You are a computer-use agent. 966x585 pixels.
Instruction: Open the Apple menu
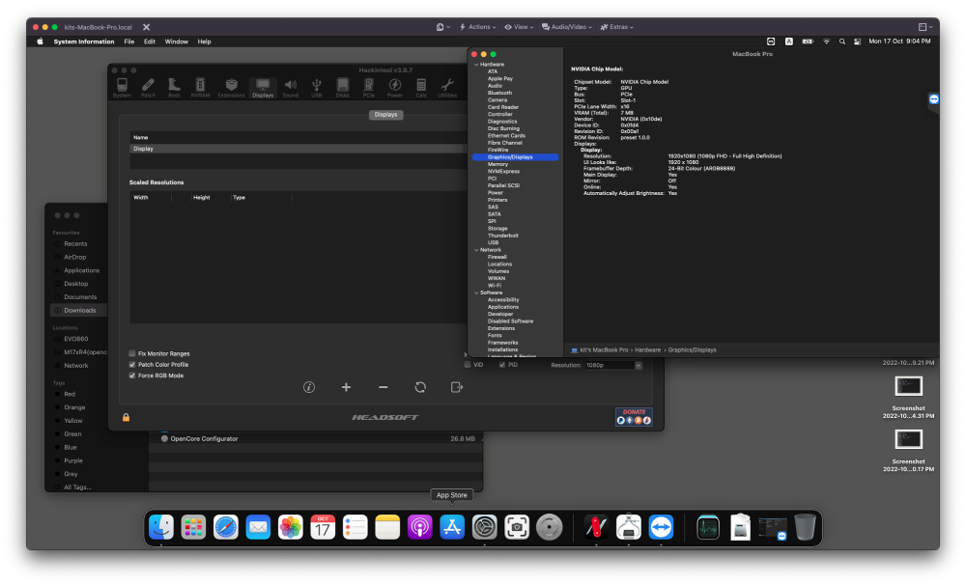pos(40,42)
